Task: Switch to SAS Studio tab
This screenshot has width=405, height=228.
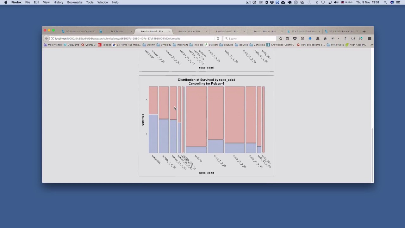Action: 116,31
